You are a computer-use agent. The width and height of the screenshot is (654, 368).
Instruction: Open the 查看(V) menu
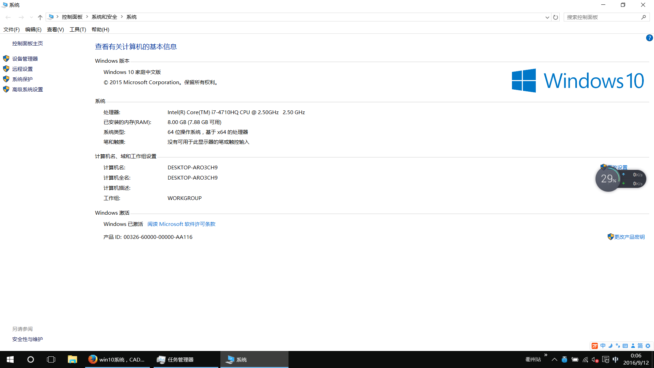[56, 29]
